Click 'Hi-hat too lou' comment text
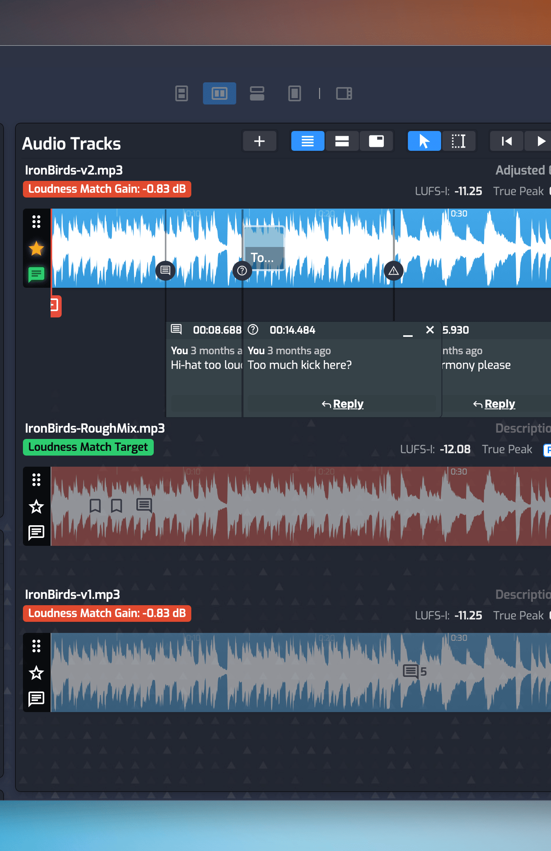This screenshot has width=551, height=851. tap(206, 365)
